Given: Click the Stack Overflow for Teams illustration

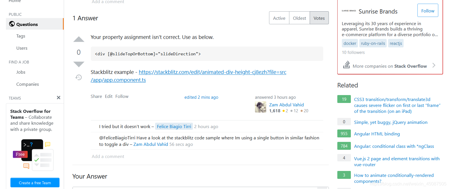Looking at the screenshot, I should pyautogui.click(x=33, y=155).
